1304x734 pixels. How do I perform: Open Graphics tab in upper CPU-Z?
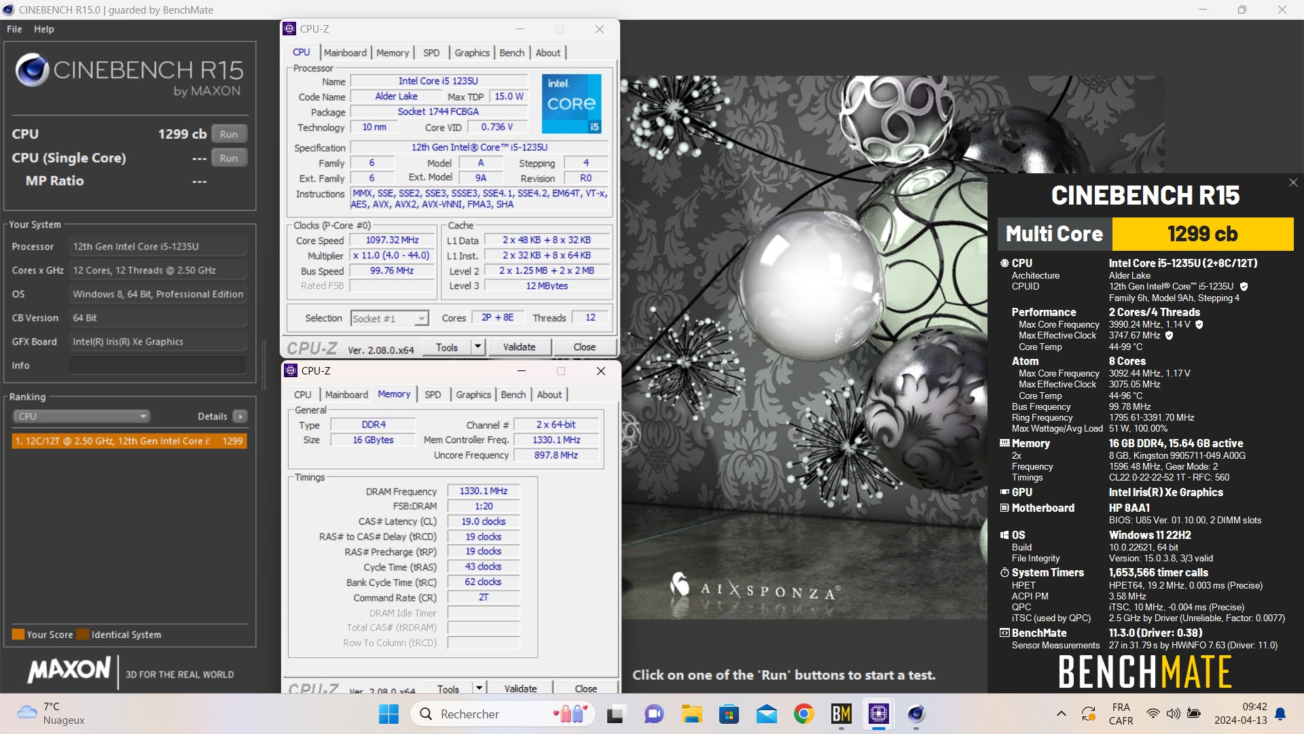pyautogui.click(x=472, y=52)
